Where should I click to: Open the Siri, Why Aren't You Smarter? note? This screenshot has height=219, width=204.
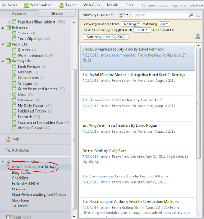138,134
